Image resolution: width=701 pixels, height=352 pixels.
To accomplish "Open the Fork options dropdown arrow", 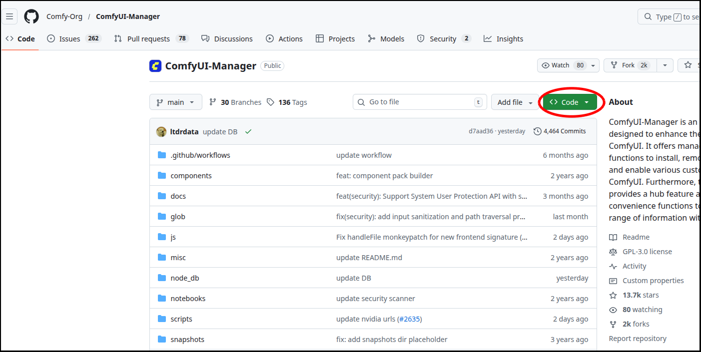I will coord(665,65).
